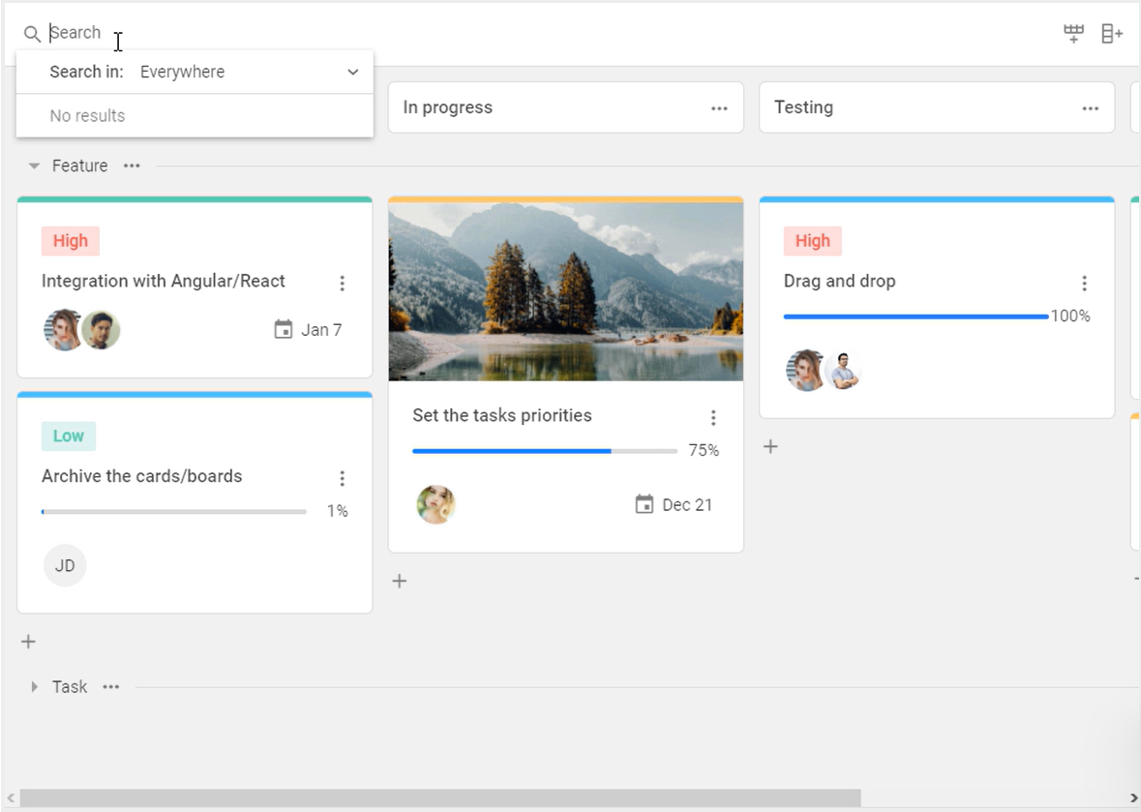Image resolution: width=1141 pixels, height=812 pixels.
Task: Click the scrollbar left arrow
Action: [11, 798]
